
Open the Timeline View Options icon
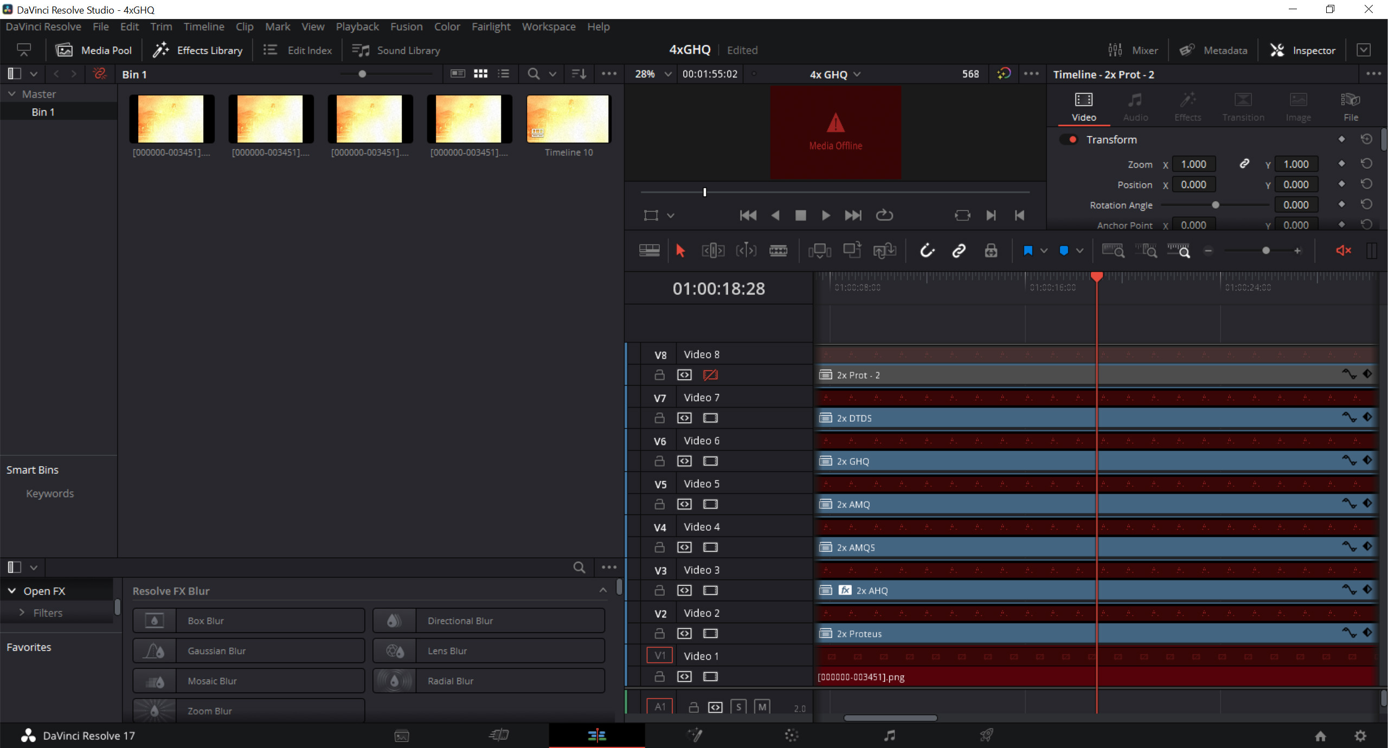click(x=650, y=250)
